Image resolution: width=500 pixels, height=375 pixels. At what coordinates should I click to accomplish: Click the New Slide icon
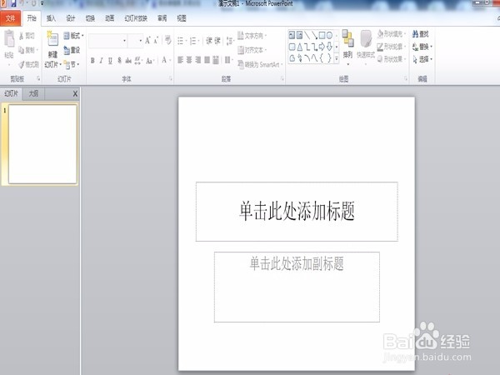(52, 39)
